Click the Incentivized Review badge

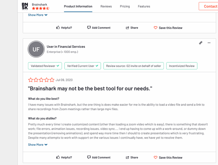pos(182,66)
